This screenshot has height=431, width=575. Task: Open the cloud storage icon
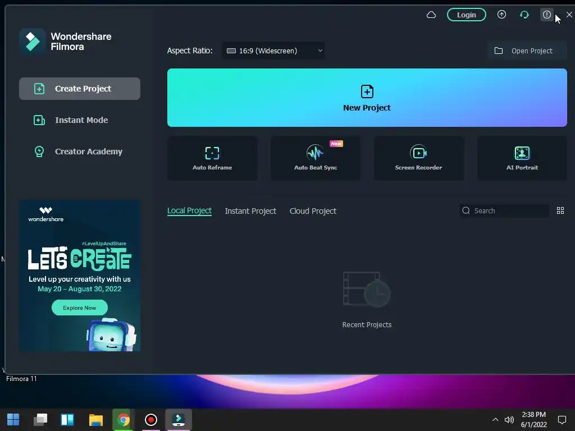click(431, 15)
